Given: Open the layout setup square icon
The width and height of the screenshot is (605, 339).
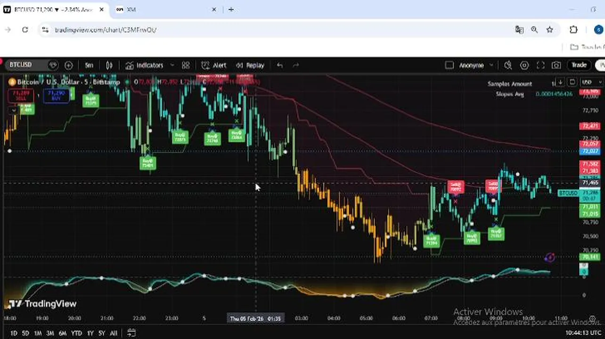Looking at the screenshot, I should 450,65.
